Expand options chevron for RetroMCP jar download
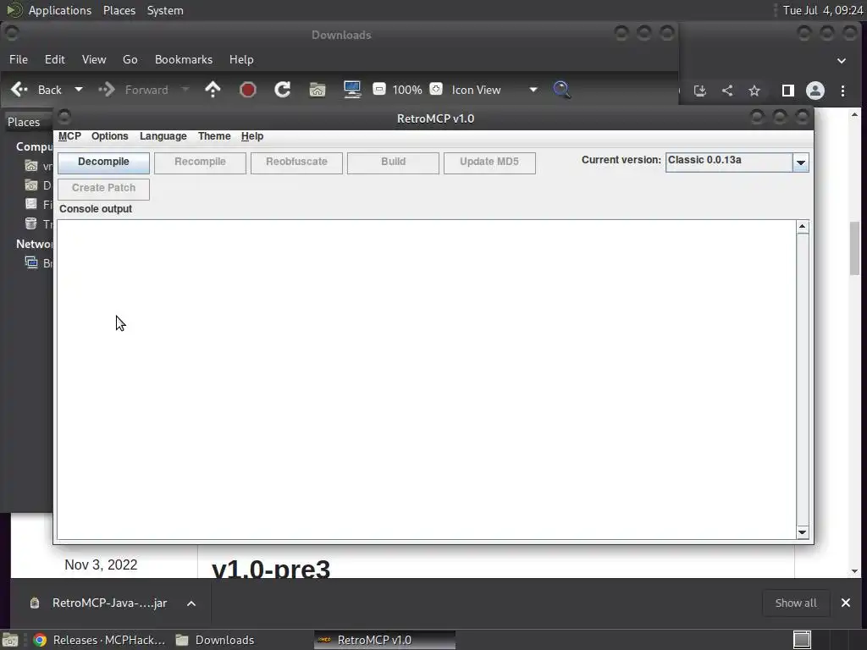 point(191,603)
